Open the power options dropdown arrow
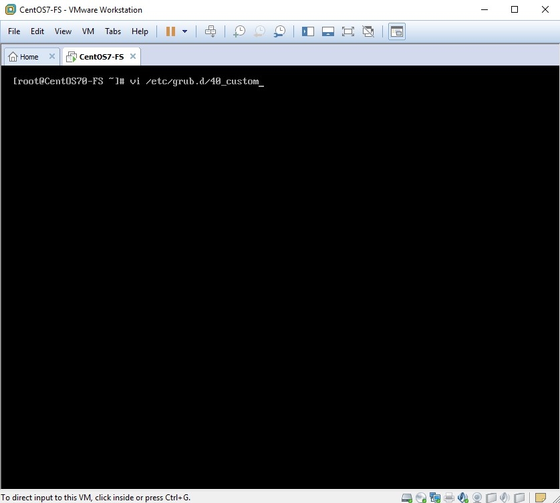This screenshot has height=503, width=560. 185,31
